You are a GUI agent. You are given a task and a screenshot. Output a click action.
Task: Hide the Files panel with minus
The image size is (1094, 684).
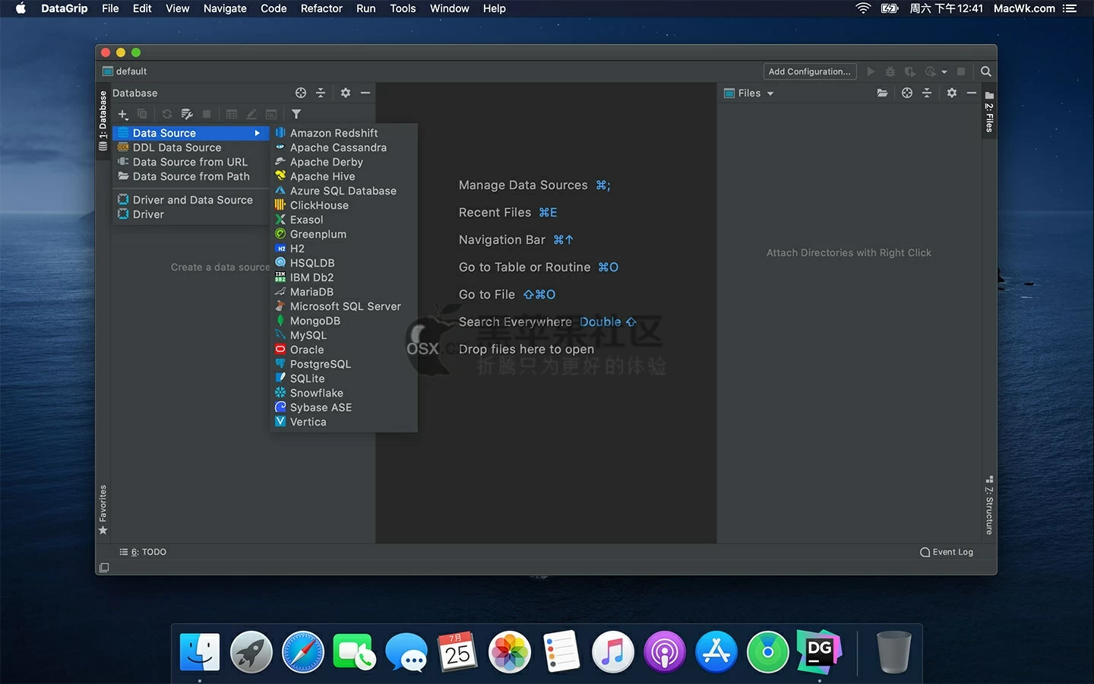tap(972, 93)
